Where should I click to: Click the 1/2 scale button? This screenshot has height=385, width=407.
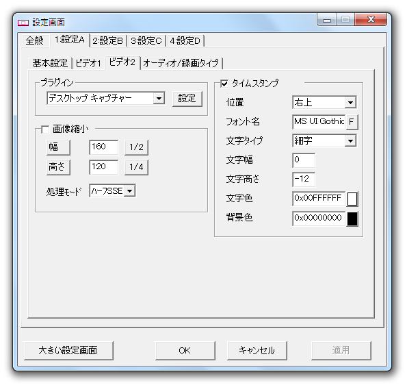(136, 147)
